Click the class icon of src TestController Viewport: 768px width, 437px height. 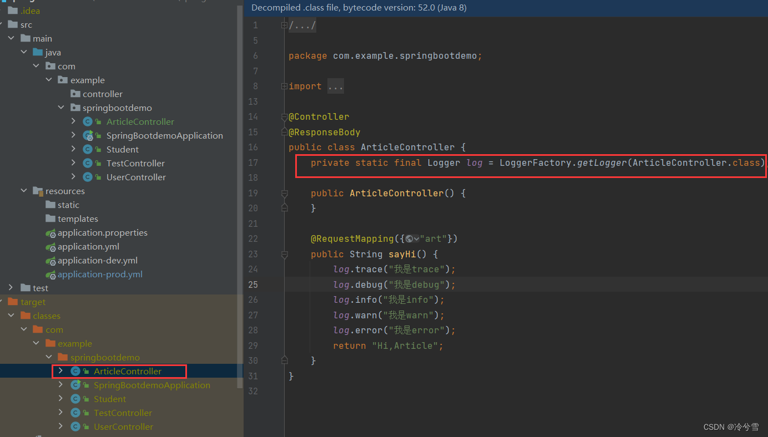[x=88, y=163]
